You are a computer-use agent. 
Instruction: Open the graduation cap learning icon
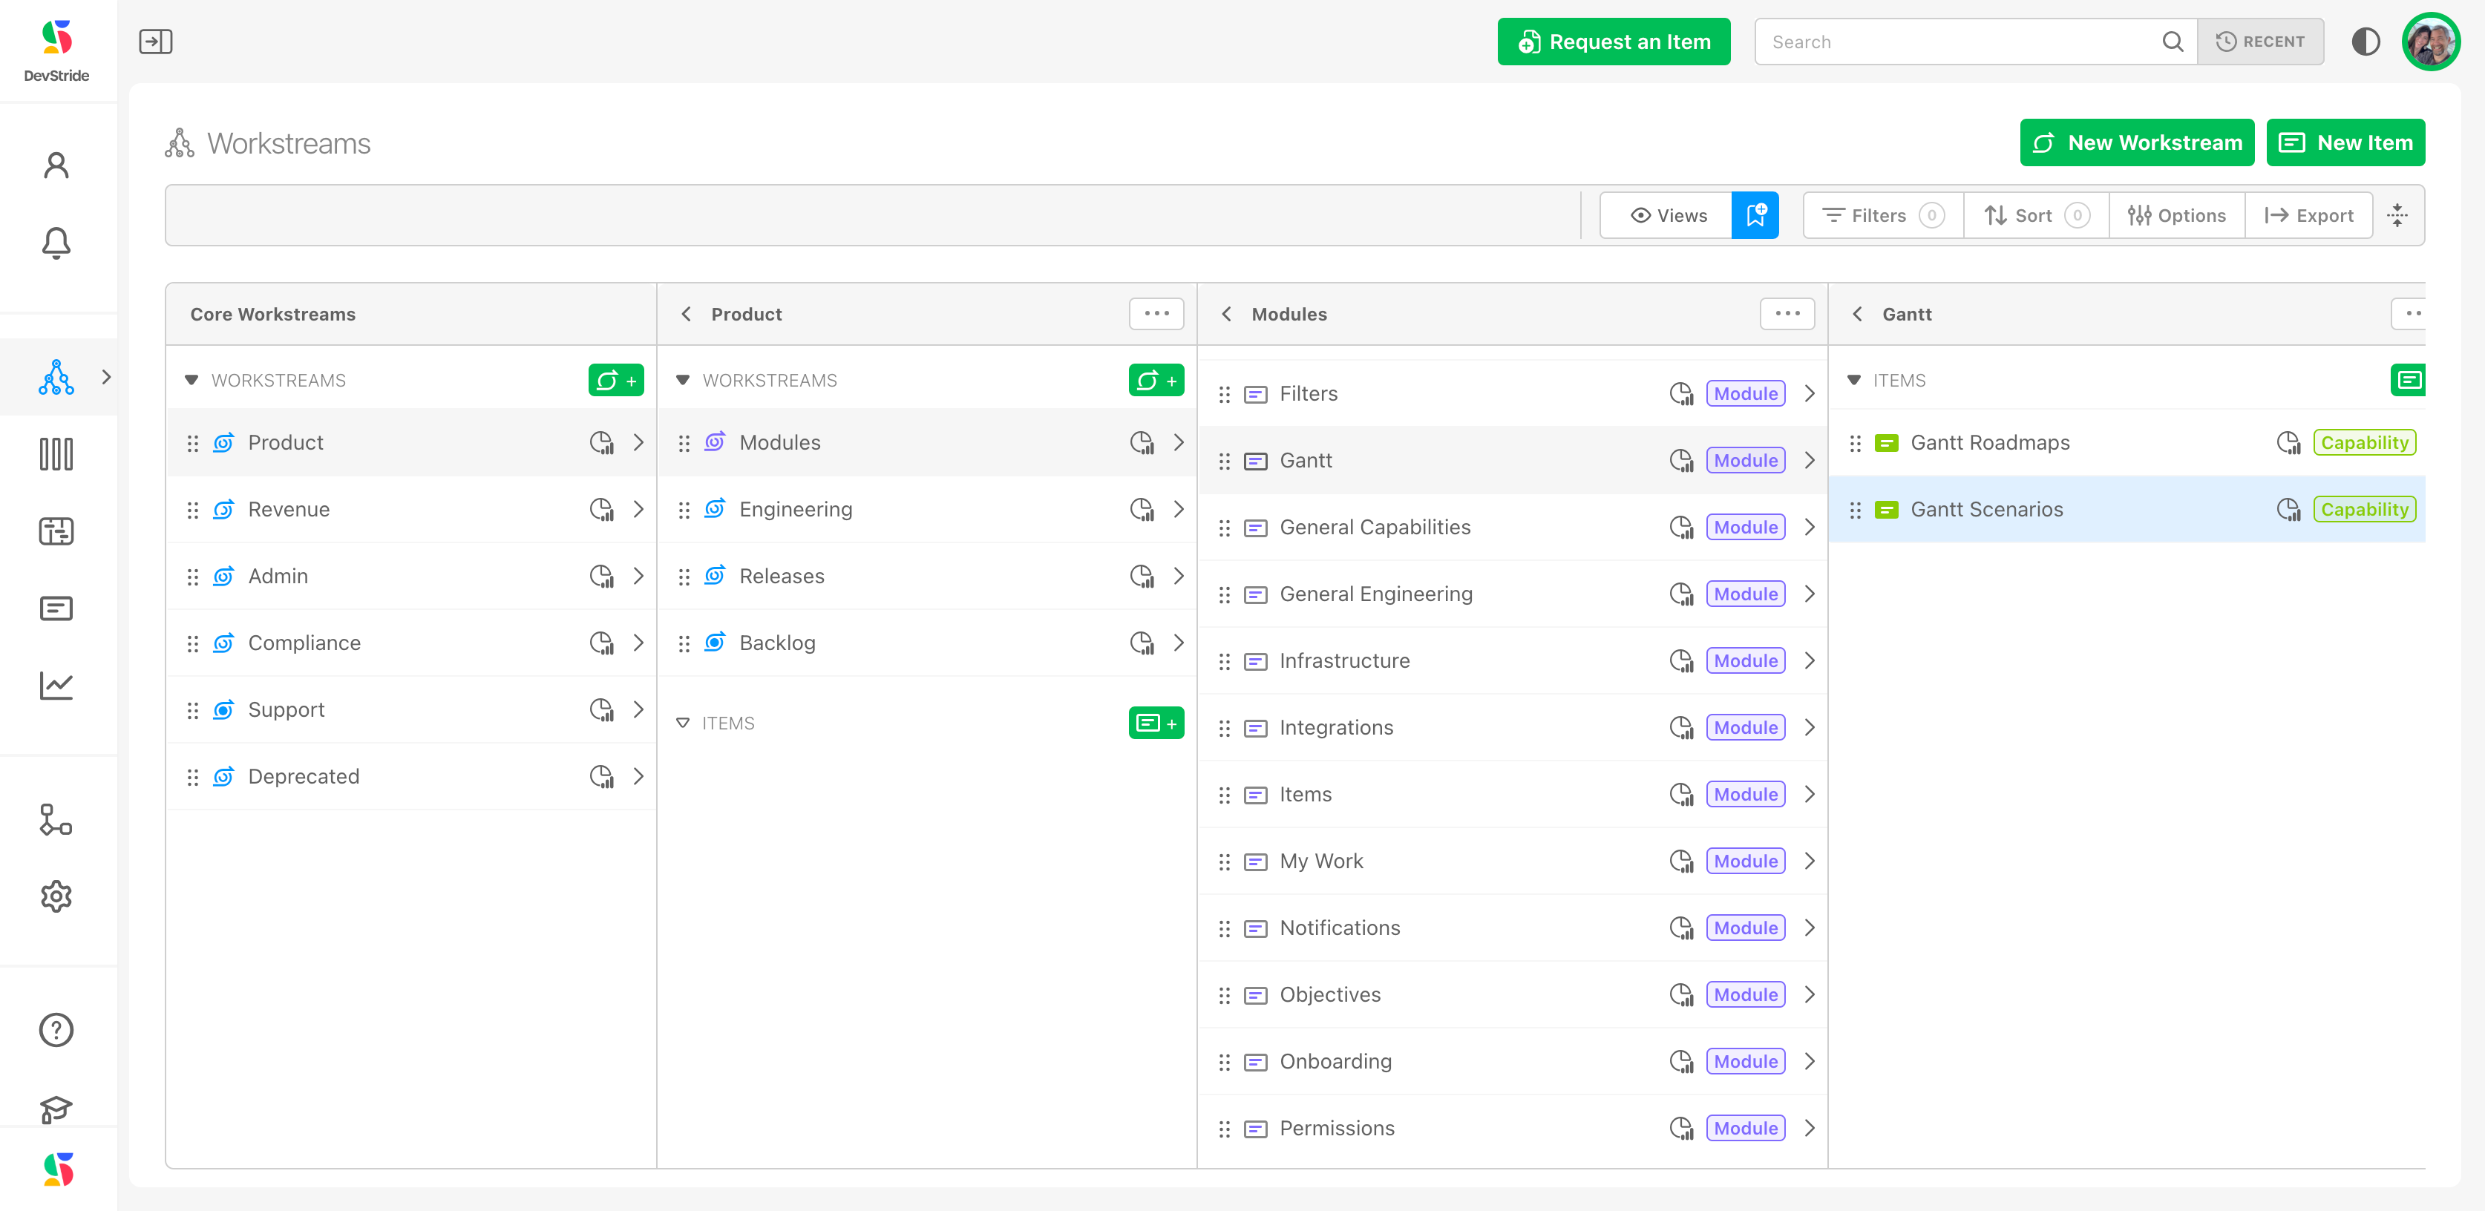coord(56,1109)
